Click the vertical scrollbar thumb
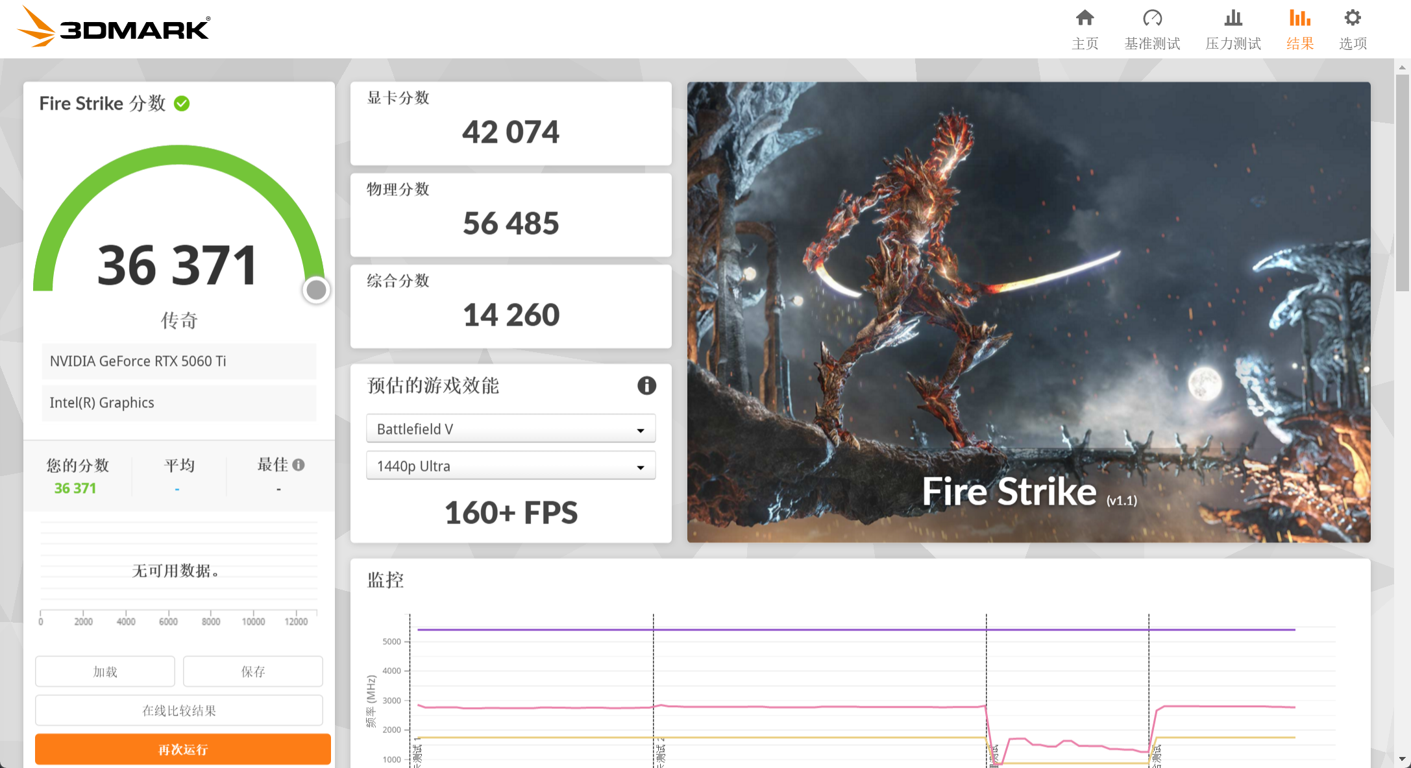 (x=1402, y=182)
